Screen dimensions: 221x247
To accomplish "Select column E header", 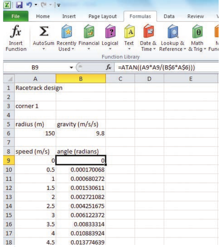I will tap(191, 79).
